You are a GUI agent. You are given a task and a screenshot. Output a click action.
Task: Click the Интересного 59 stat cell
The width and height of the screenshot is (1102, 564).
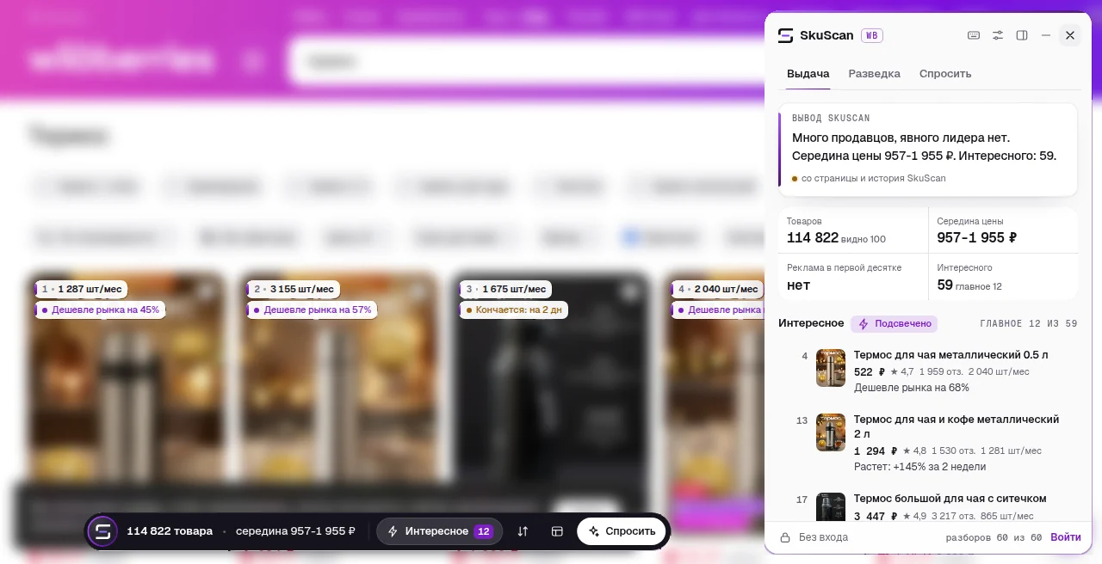[x=1003, y=277]
